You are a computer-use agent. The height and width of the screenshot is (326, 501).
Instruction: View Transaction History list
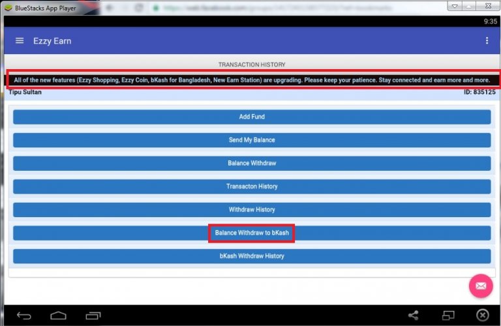click(252, 186)
